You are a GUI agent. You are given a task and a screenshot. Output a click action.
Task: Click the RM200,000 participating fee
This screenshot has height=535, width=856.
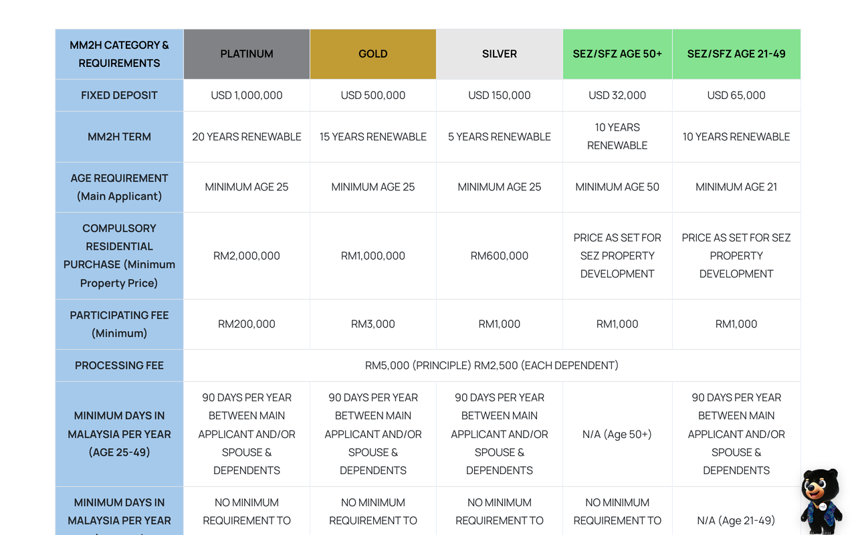(247, 324)
